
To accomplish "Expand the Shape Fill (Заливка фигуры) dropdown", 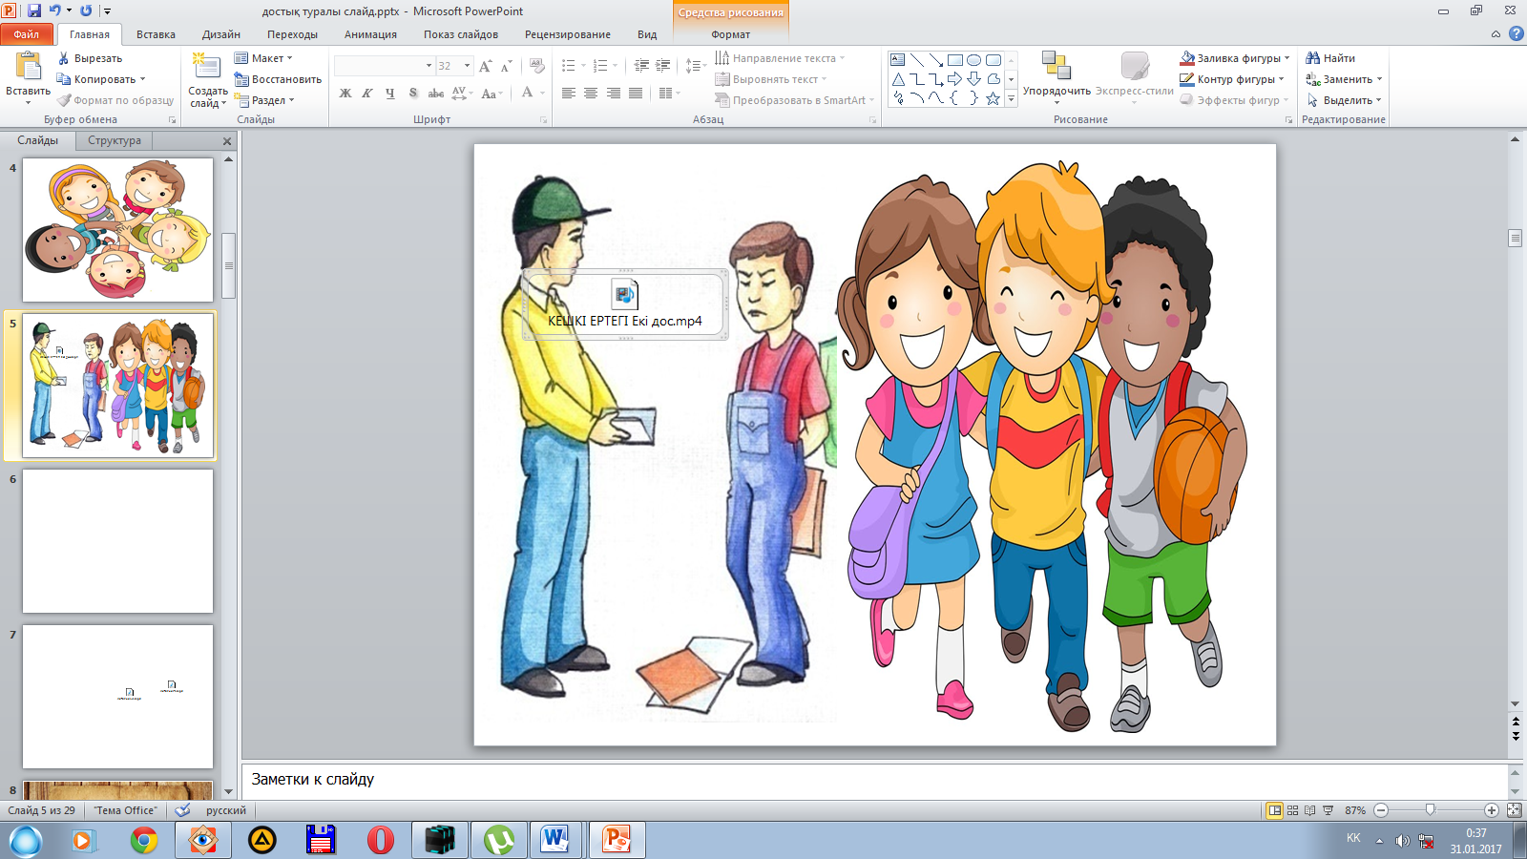I will 1286,58.
